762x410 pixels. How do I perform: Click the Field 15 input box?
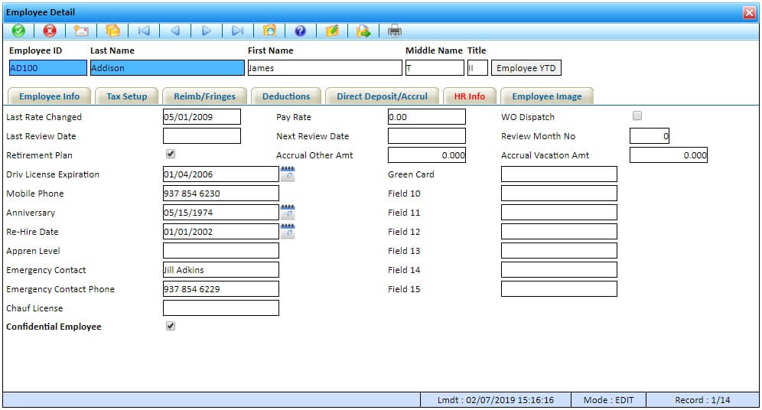559,288
